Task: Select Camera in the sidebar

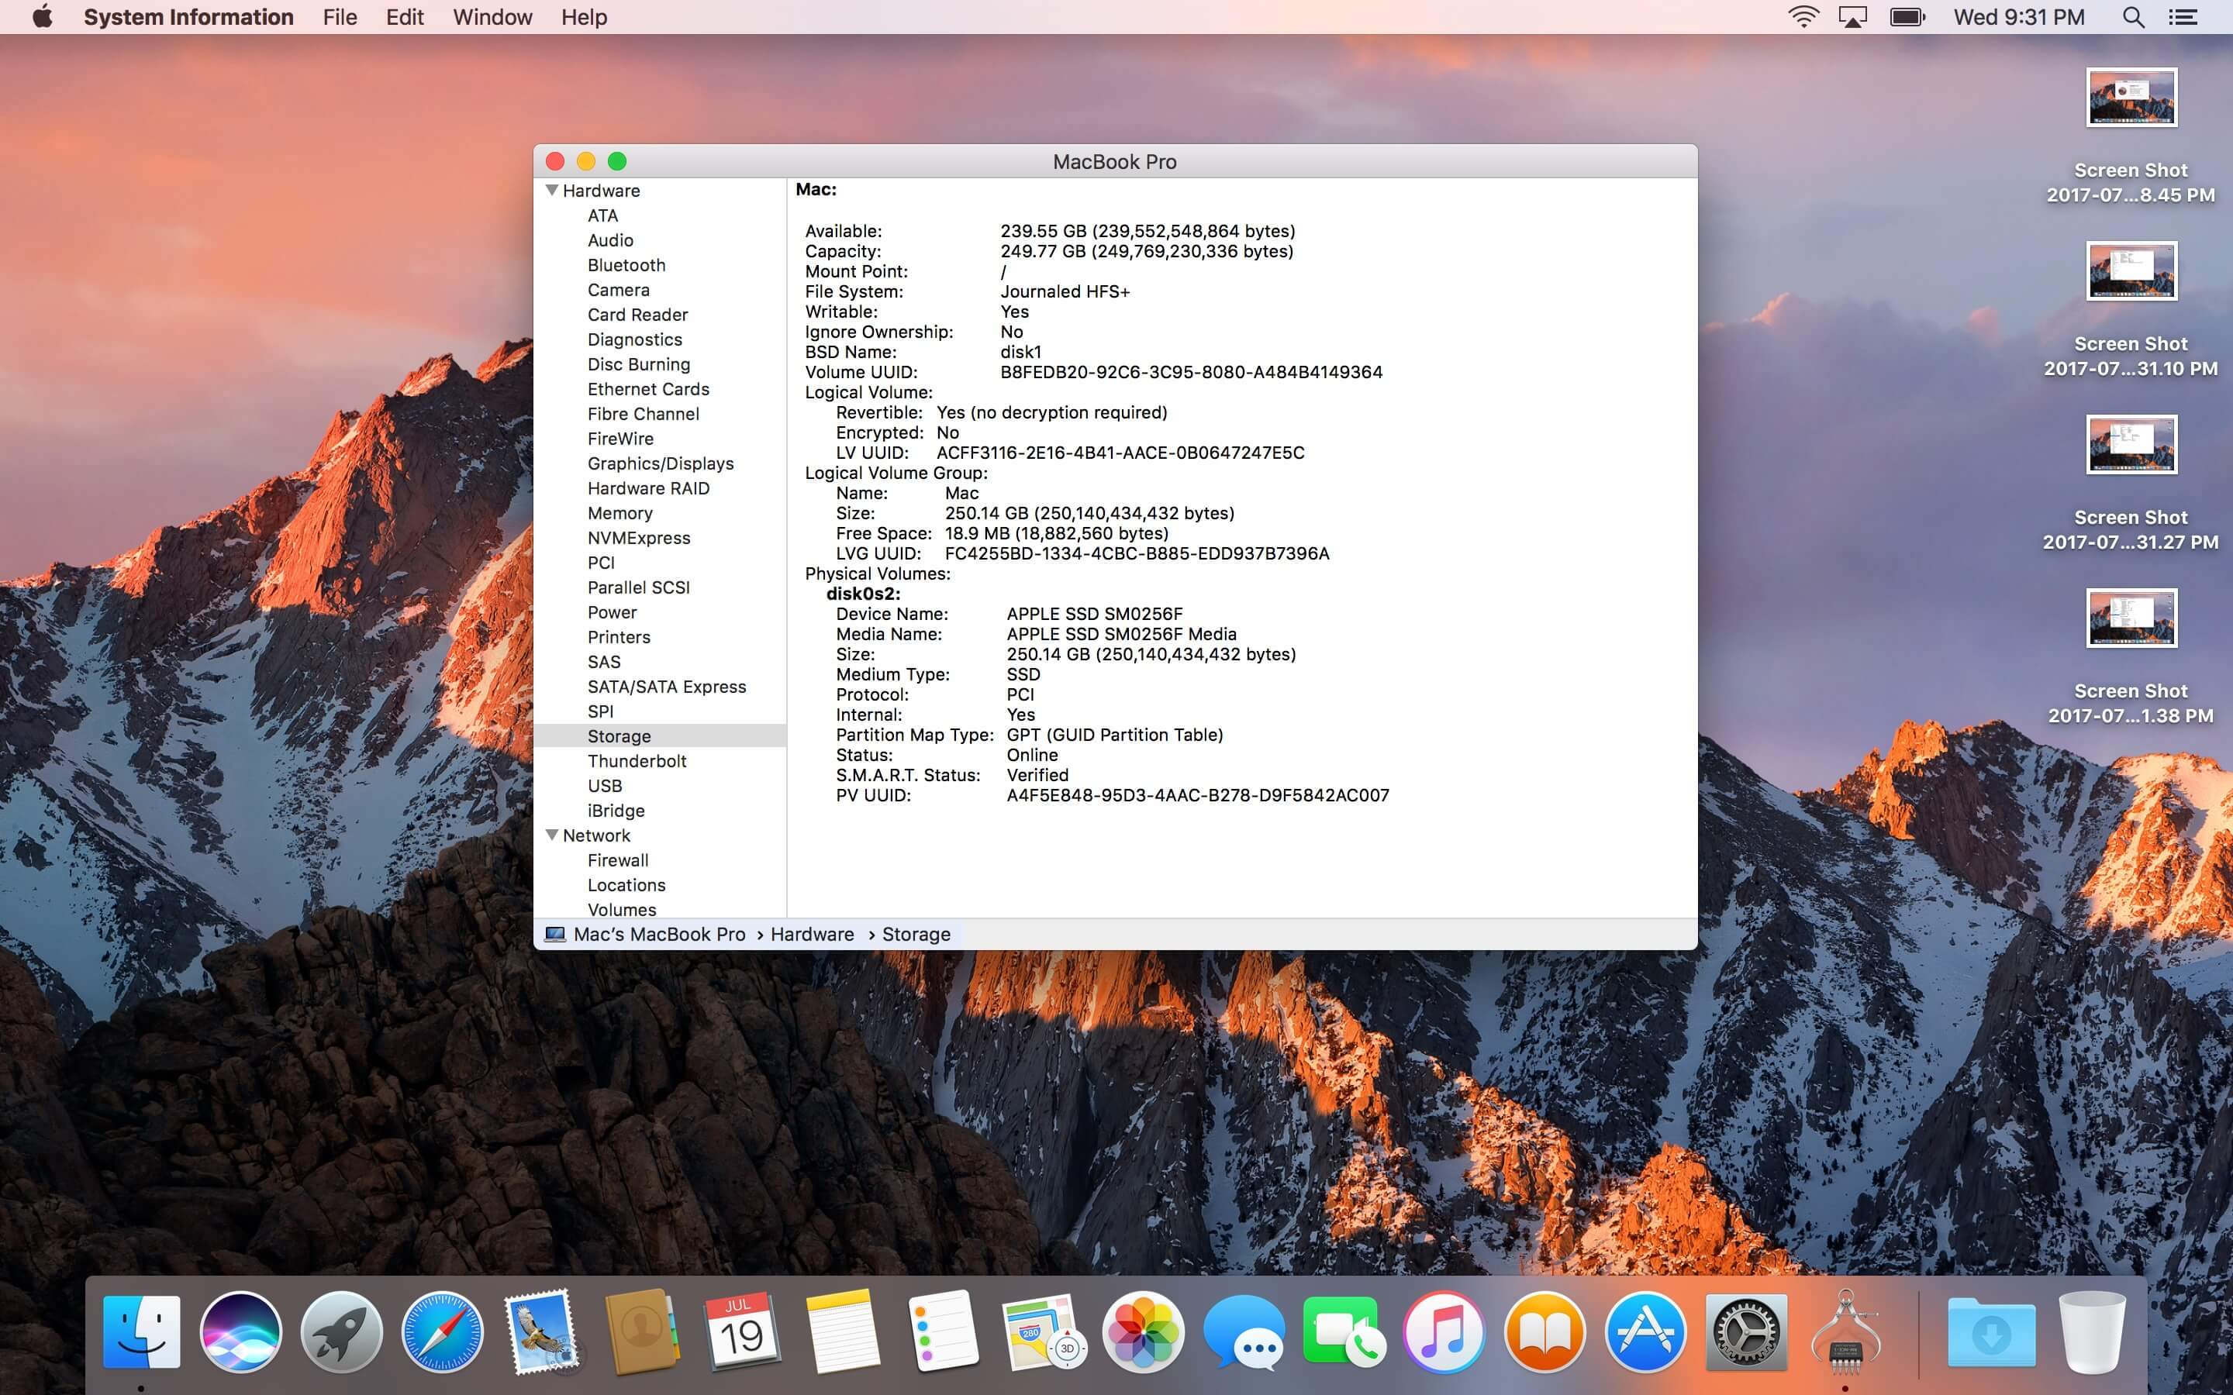Action: point(618,290)
